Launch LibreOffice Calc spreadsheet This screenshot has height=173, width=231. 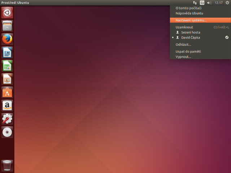[7, 66]
